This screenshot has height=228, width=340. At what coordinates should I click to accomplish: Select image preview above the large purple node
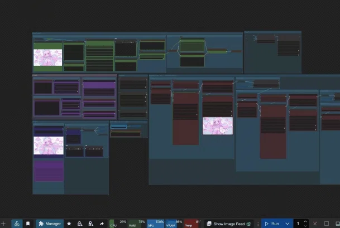pos(49,145)
